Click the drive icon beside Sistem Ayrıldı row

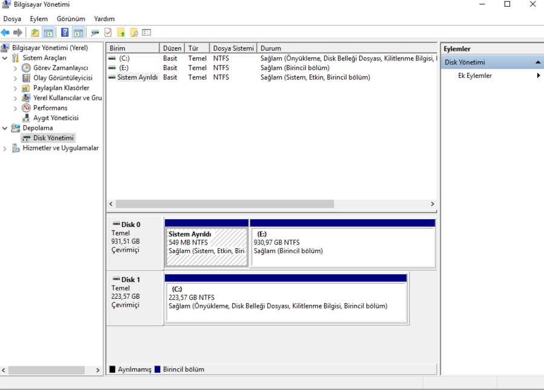pos(112,77)
